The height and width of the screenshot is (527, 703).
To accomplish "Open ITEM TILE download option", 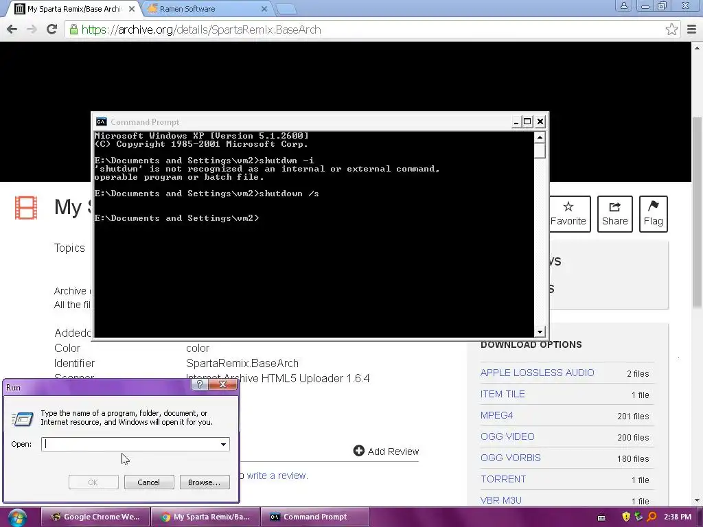I will click(503, 394).
